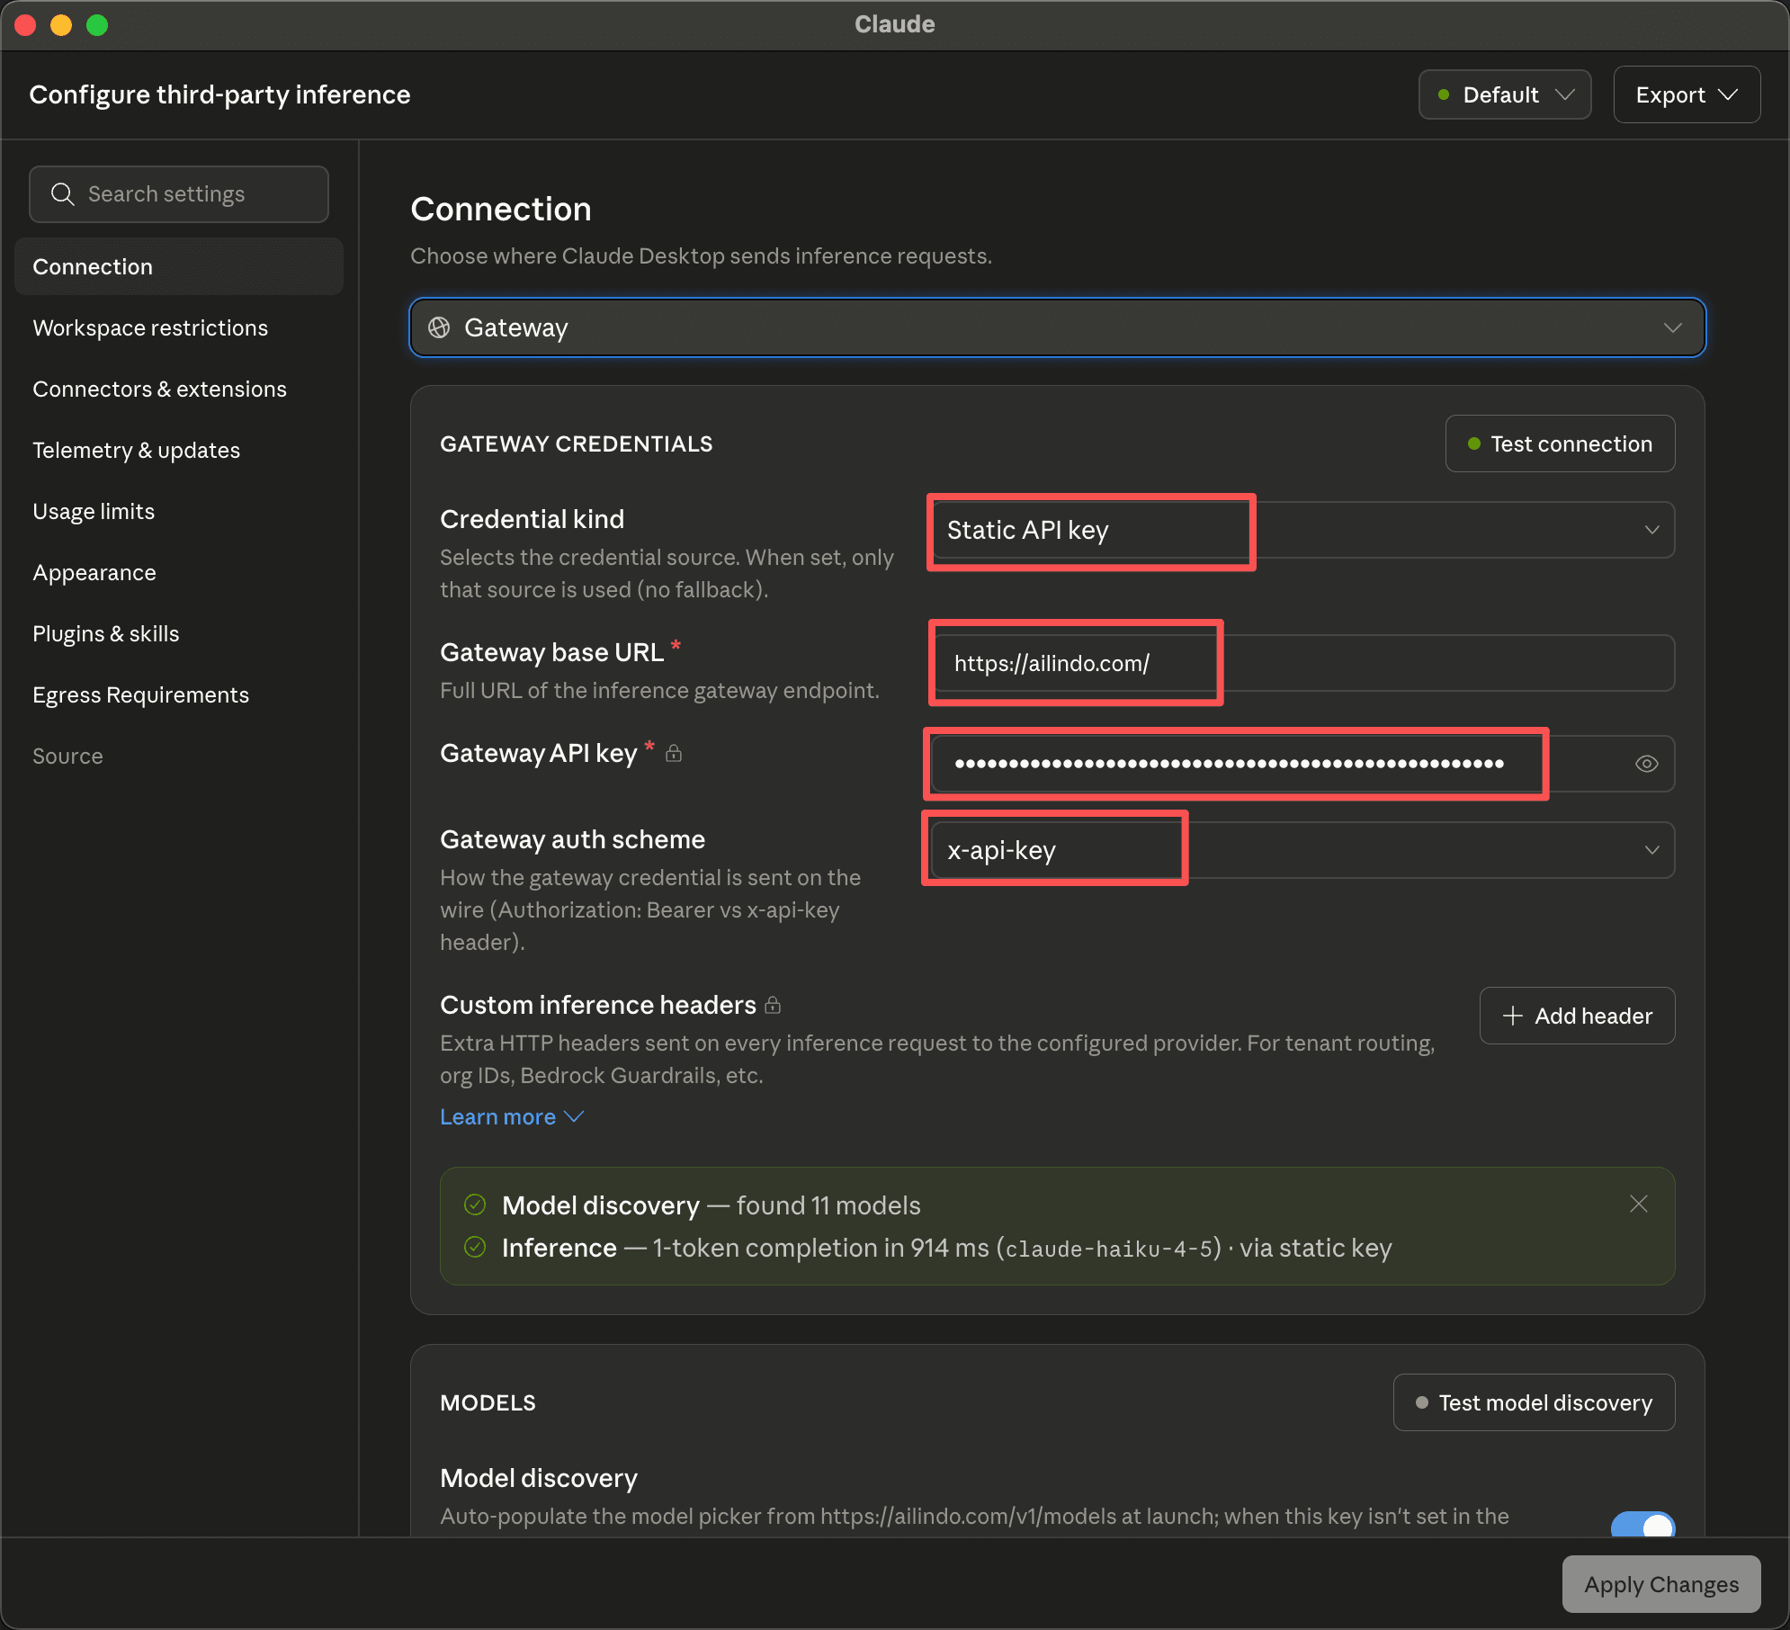The width and height of the screenshot is (1790, 1630).
Task: Click the green check icon beside Inference result
Action: pyautogui.click(x=475, y=1247)
